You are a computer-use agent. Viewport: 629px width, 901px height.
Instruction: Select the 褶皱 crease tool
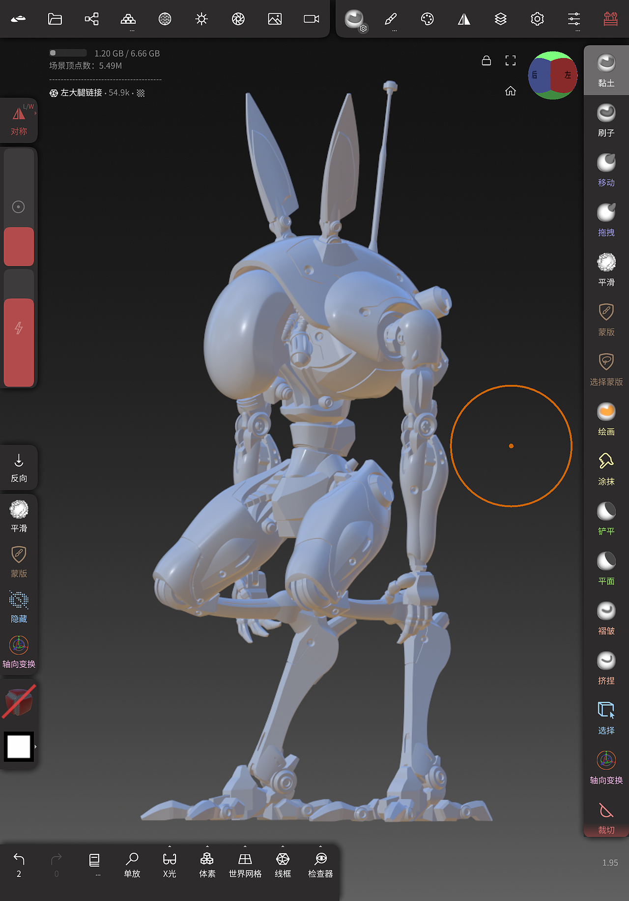(606, 618)
